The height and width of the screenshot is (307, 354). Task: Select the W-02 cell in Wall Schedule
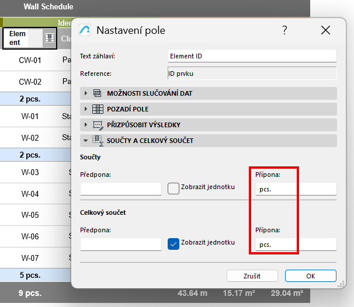click(x=30, y=138)
